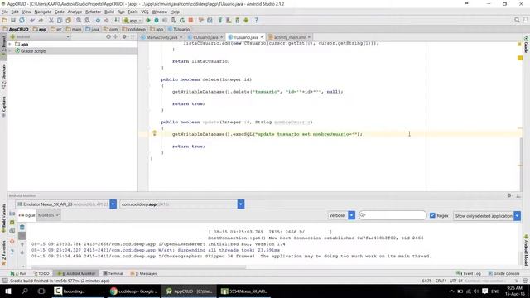530x298 pixels.
Task: Open the Gradle Console panel
Action: pos(503,273)
